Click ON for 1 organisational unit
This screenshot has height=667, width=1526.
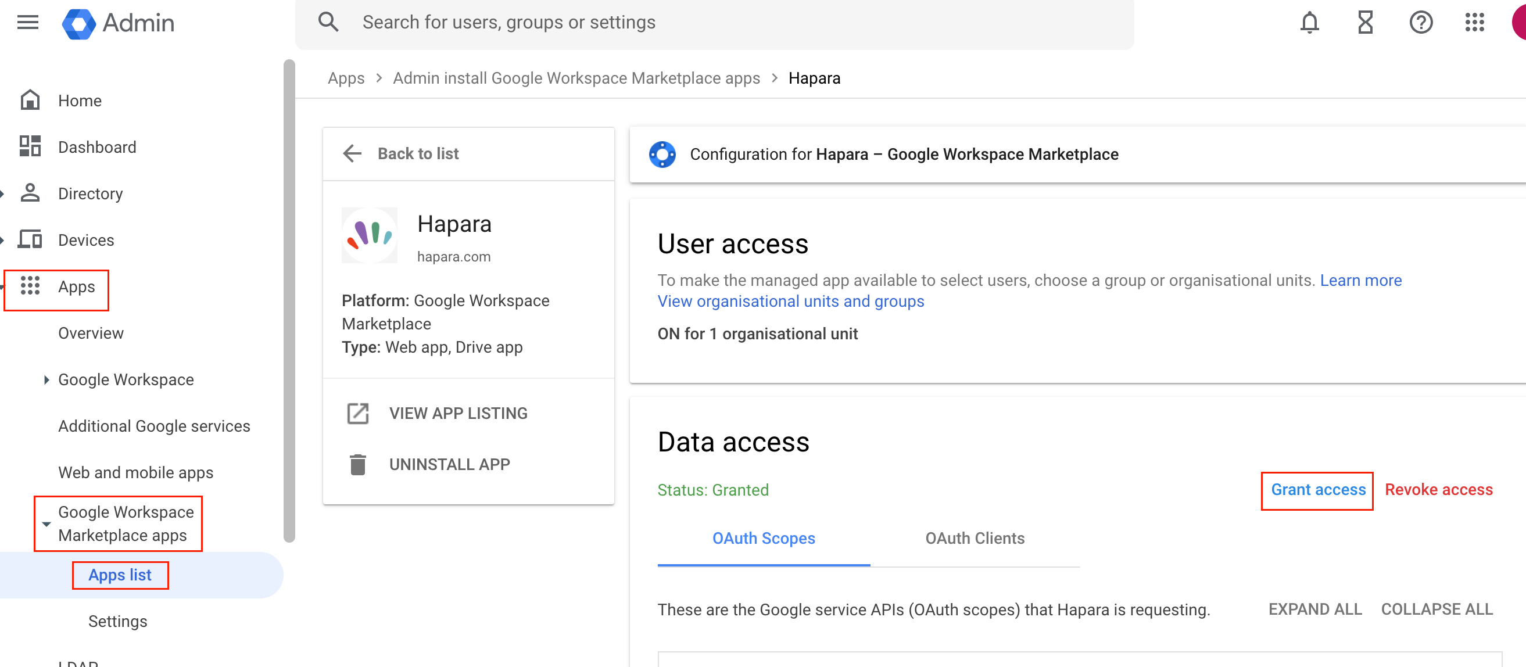pyautogui.click(x=757, y=333)
